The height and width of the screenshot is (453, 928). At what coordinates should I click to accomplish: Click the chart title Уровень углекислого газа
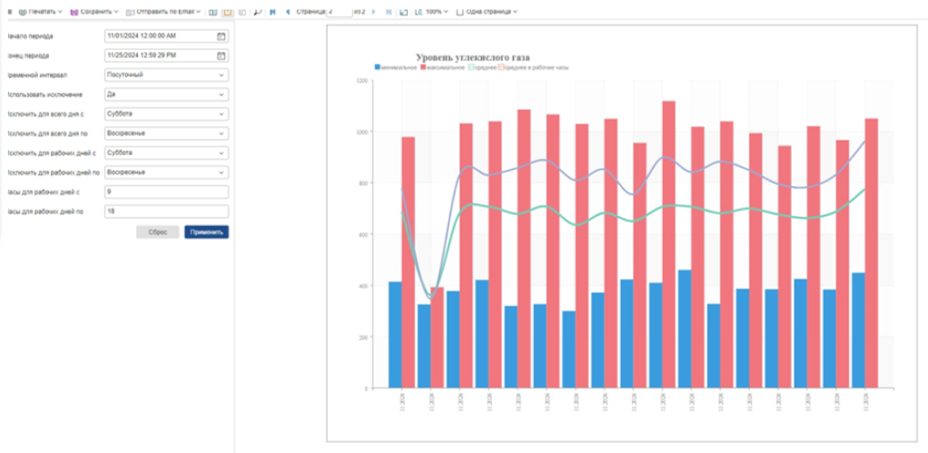pos(473,57)
